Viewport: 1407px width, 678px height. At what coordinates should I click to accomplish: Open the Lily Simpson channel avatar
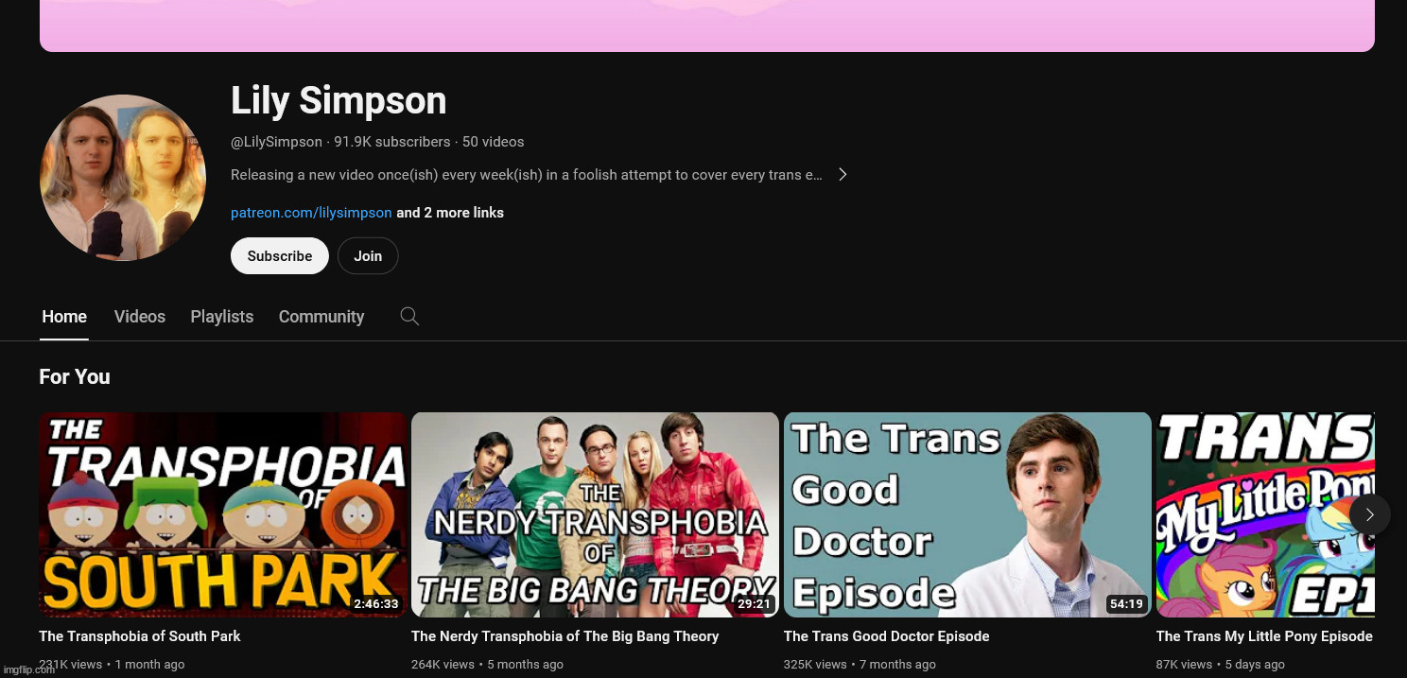(123, 178)
